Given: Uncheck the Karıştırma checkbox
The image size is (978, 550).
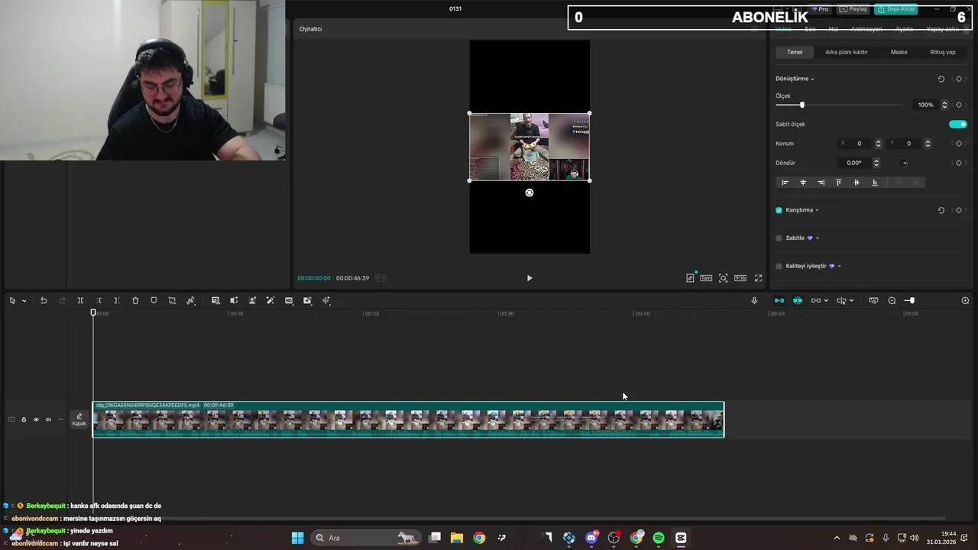Looking at the screenshot, I should [x=779, y=210].
